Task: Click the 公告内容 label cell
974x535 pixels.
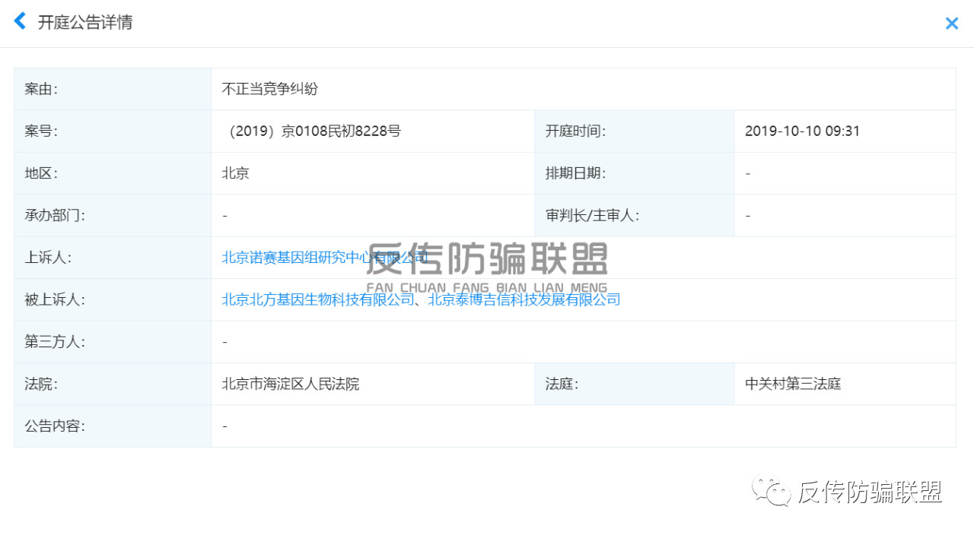Action: (113, 426)
